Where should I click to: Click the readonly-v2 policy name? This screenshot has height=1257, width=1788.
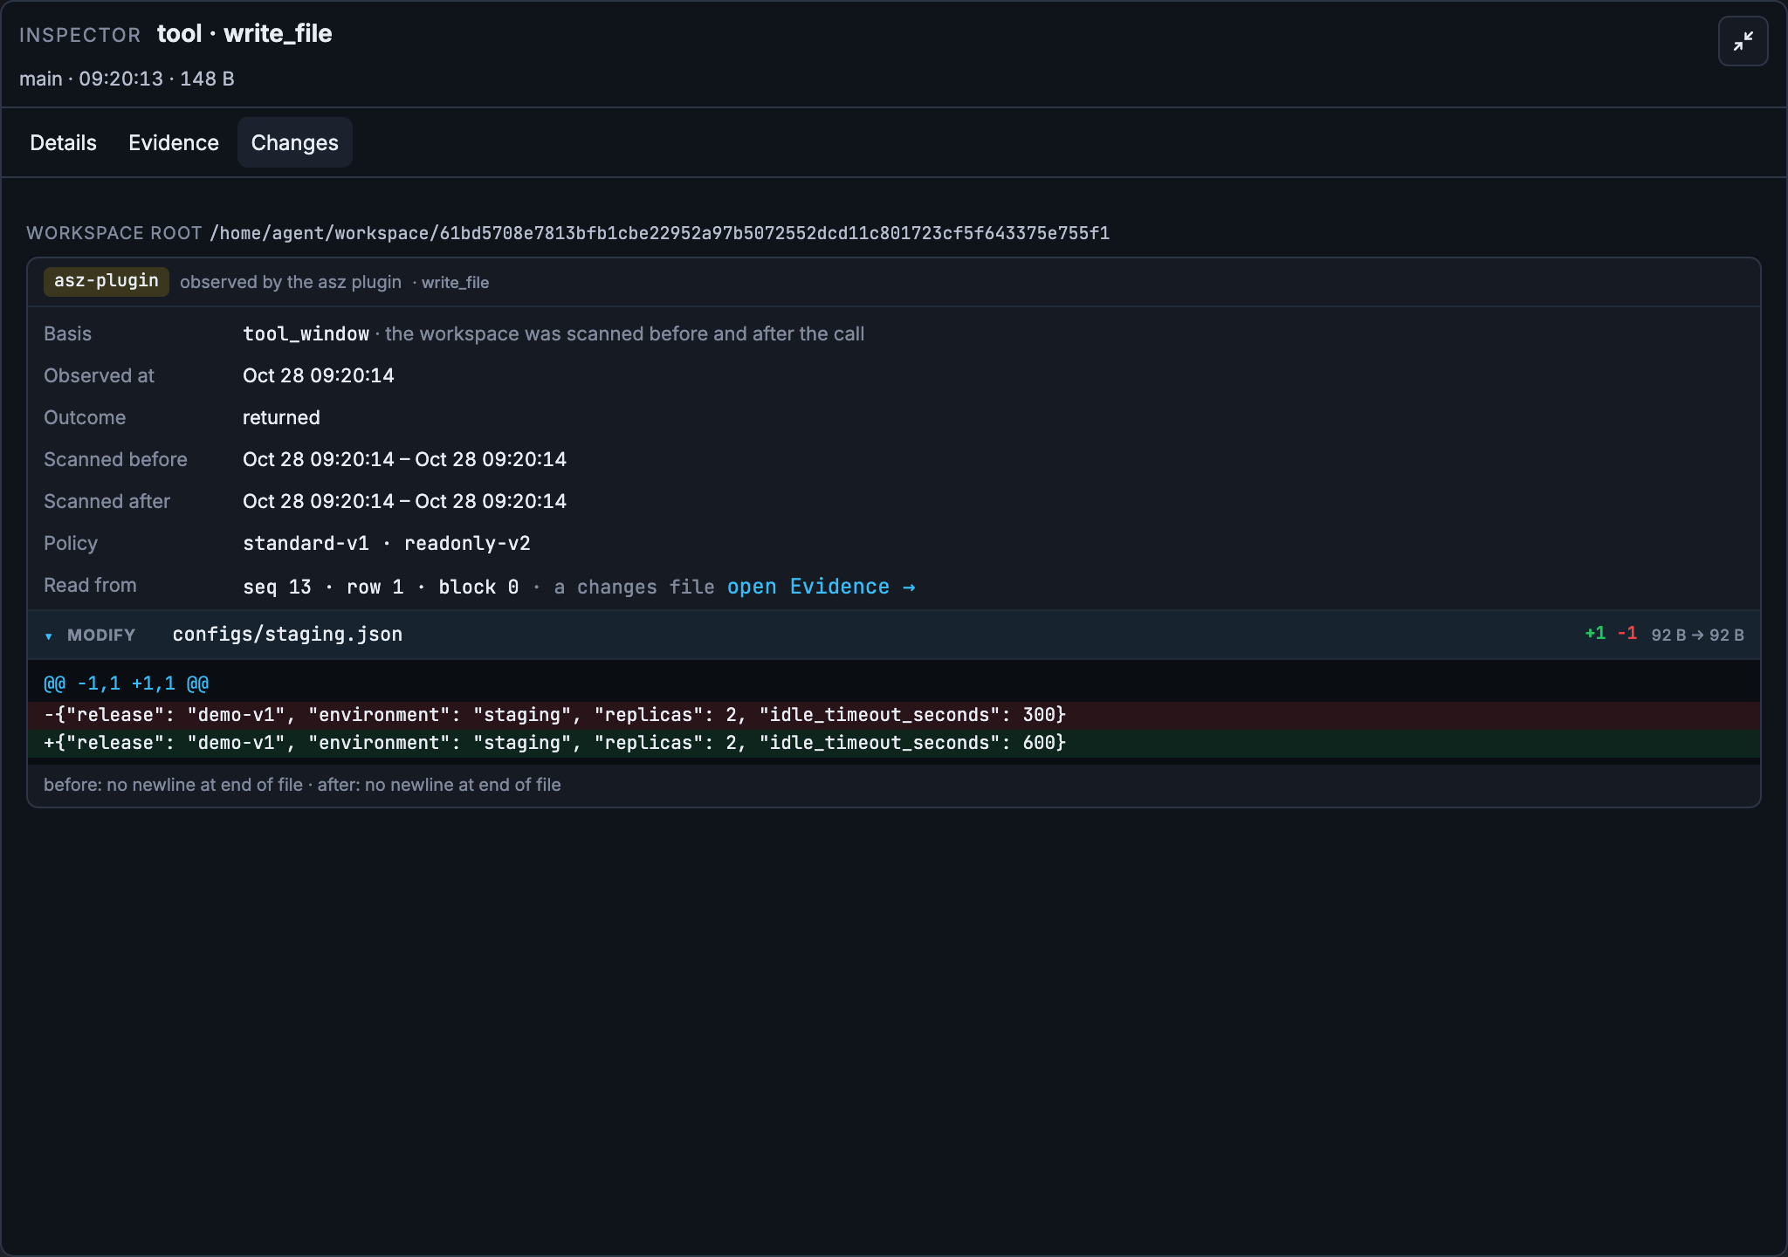coord(467,544)
